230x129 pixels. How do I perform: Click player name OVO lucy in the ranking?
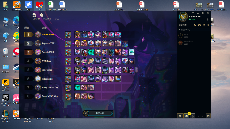coord(47,61)
